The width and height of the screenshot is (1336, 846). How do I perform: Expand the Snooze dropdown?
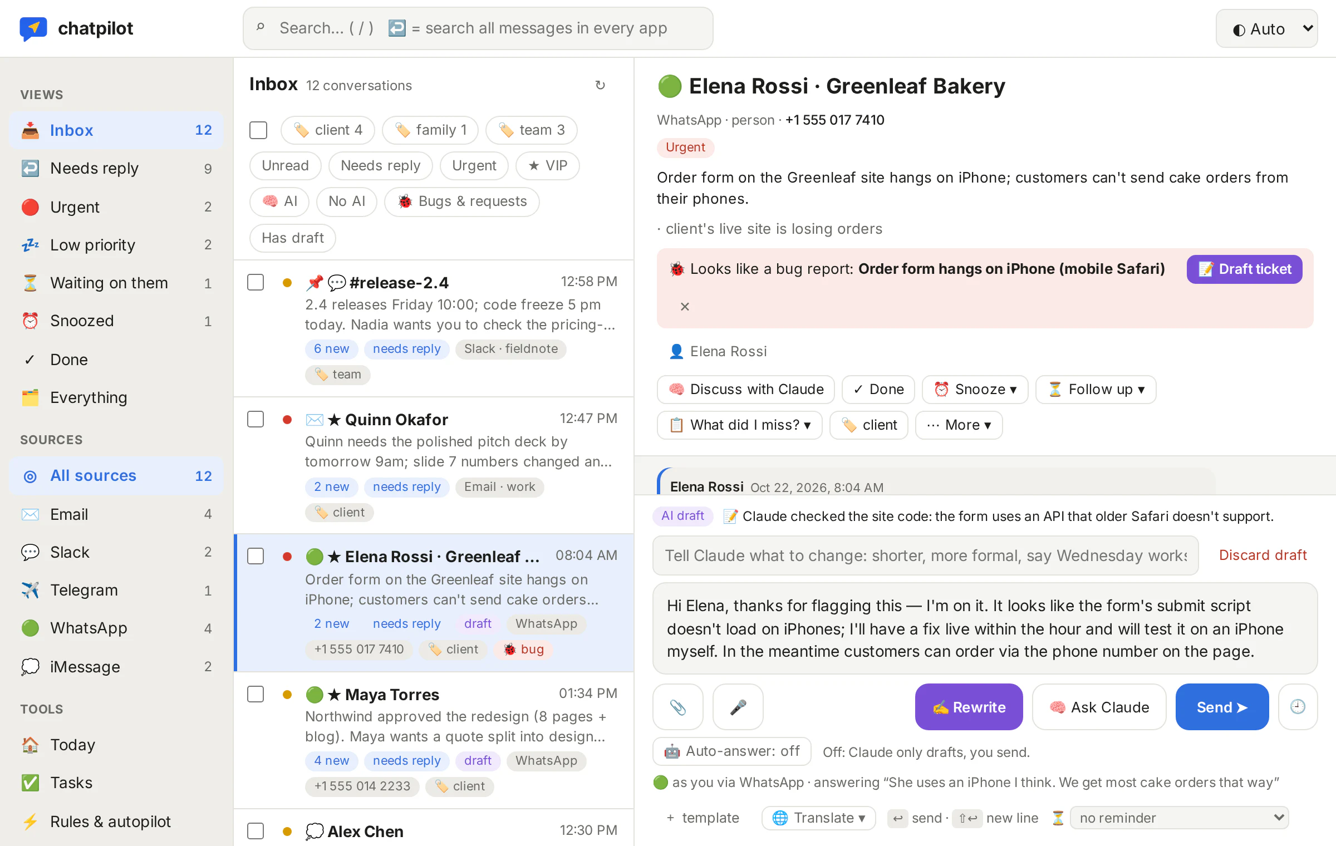tap(975, 389)
